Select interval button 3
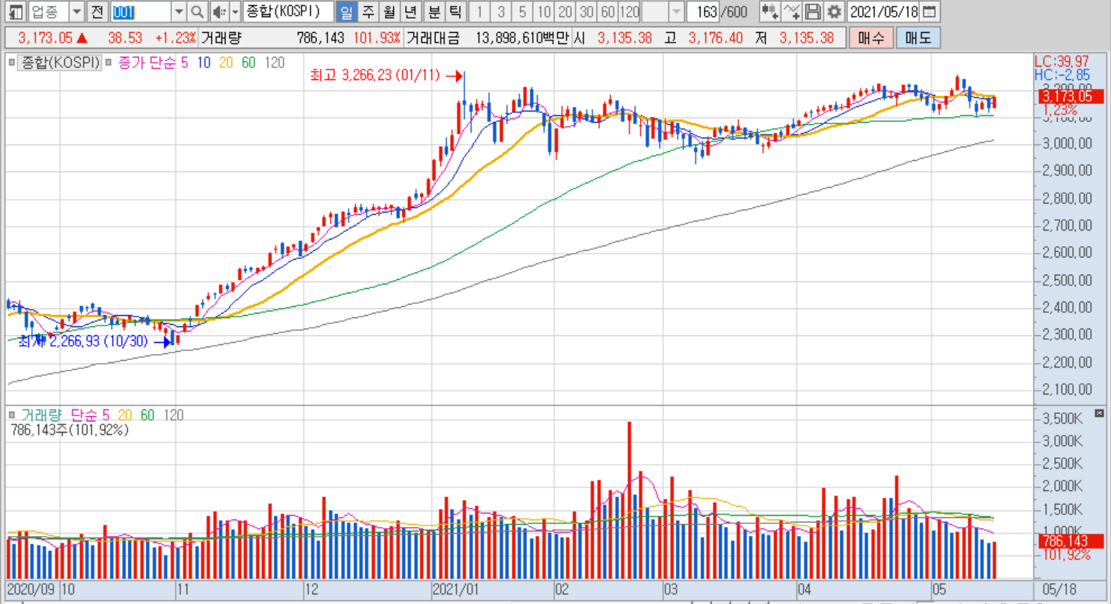The width and height of the screenshot is (1111, 604). pyautogui.click(x=501, y=11)
